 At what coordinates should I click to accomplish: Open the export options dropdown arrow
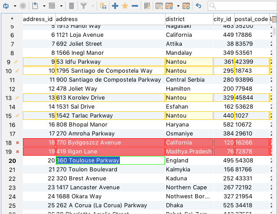[x=43, y=6]
